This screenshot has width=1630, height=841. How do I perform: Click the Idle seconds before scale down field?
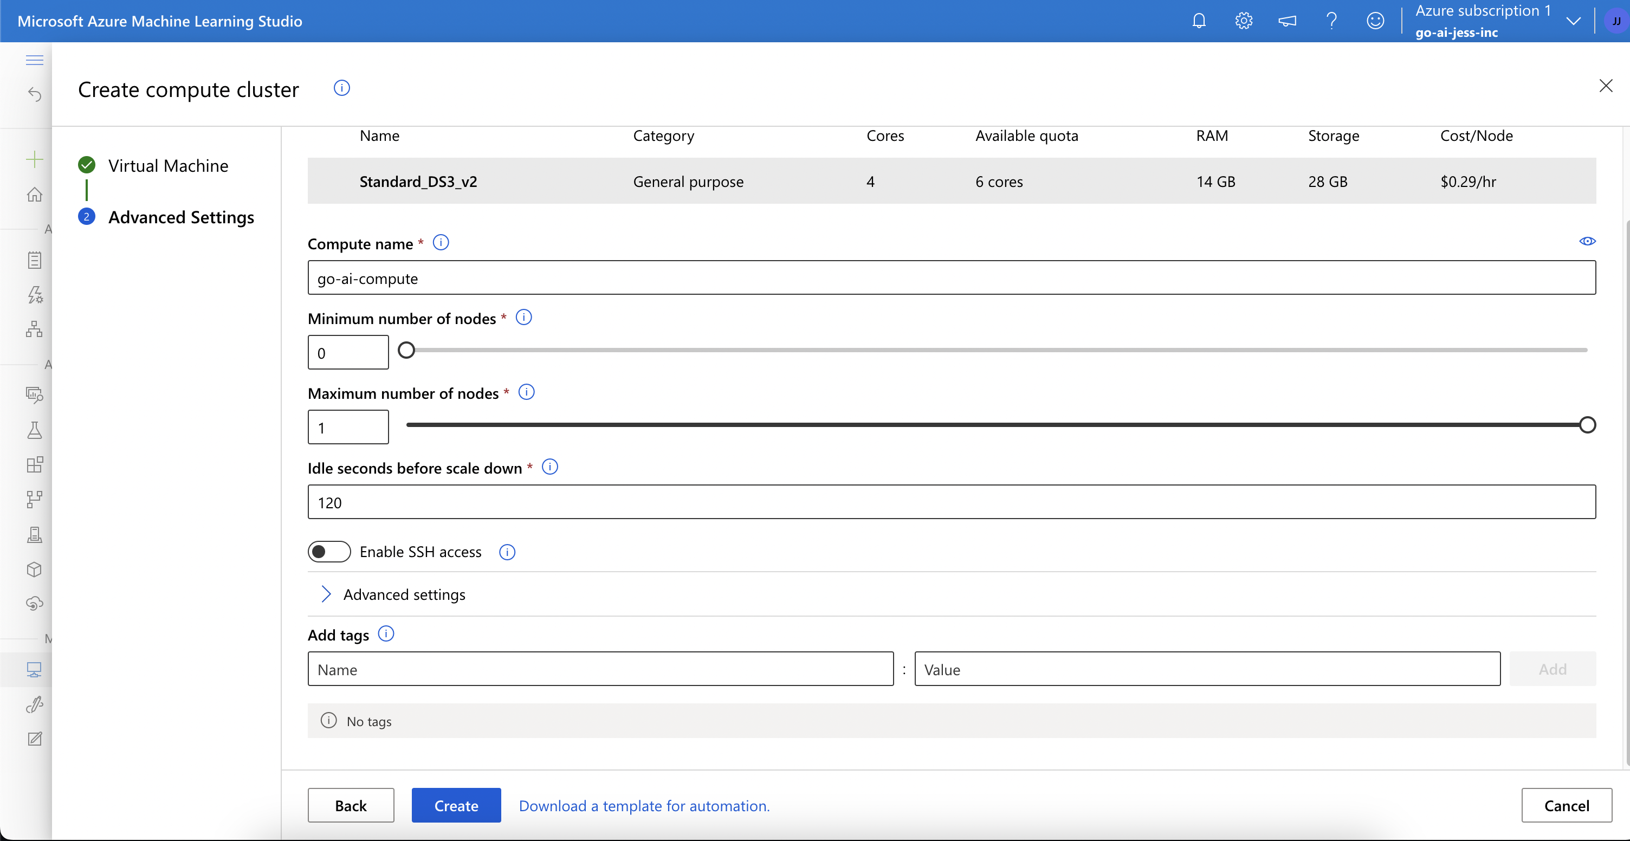coord(951,502)
